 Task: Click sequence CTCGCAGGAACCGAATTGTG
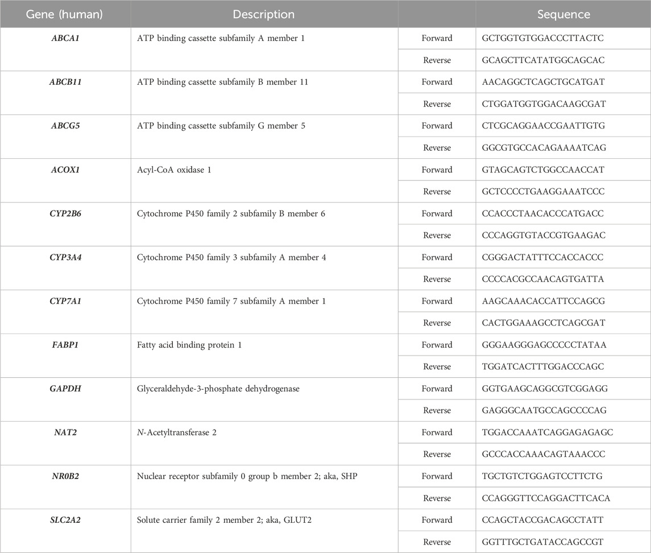point(544,126)
